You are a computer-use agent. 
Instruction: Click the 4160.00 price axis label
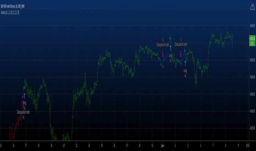click(x=252, y=94)
